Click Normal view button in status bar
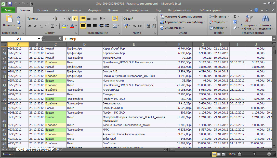Viewport: 277px width, 158px height. tap(214, 154)
